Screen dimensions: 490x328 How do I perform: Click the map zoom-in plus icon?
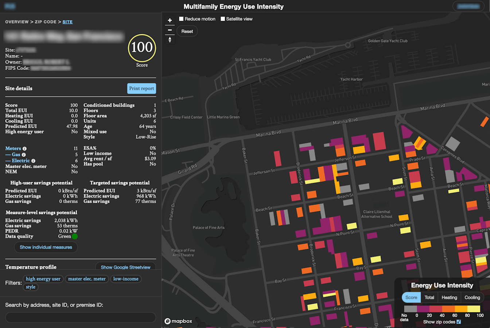pos(170,20)
